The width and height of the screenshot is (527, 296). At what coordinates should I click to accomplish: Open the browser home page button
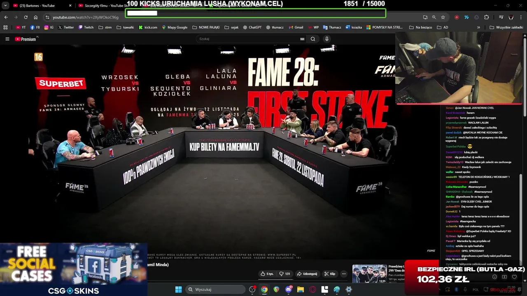tap(35, 17)
